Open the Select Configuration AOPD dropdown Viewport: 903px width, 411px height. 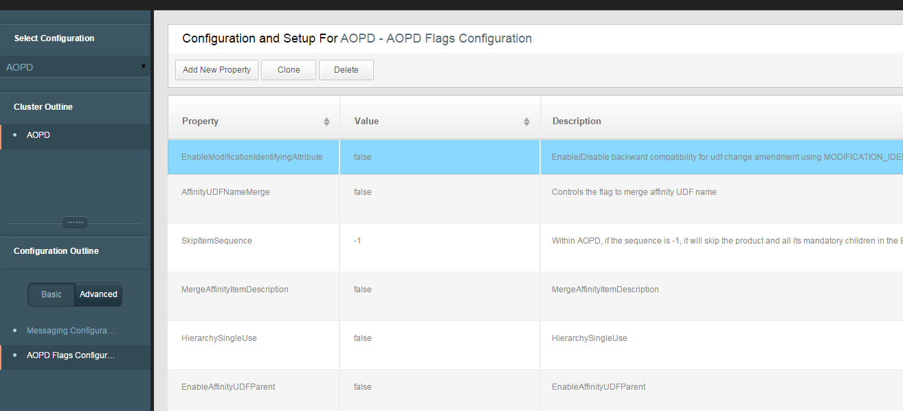(75, 67)
